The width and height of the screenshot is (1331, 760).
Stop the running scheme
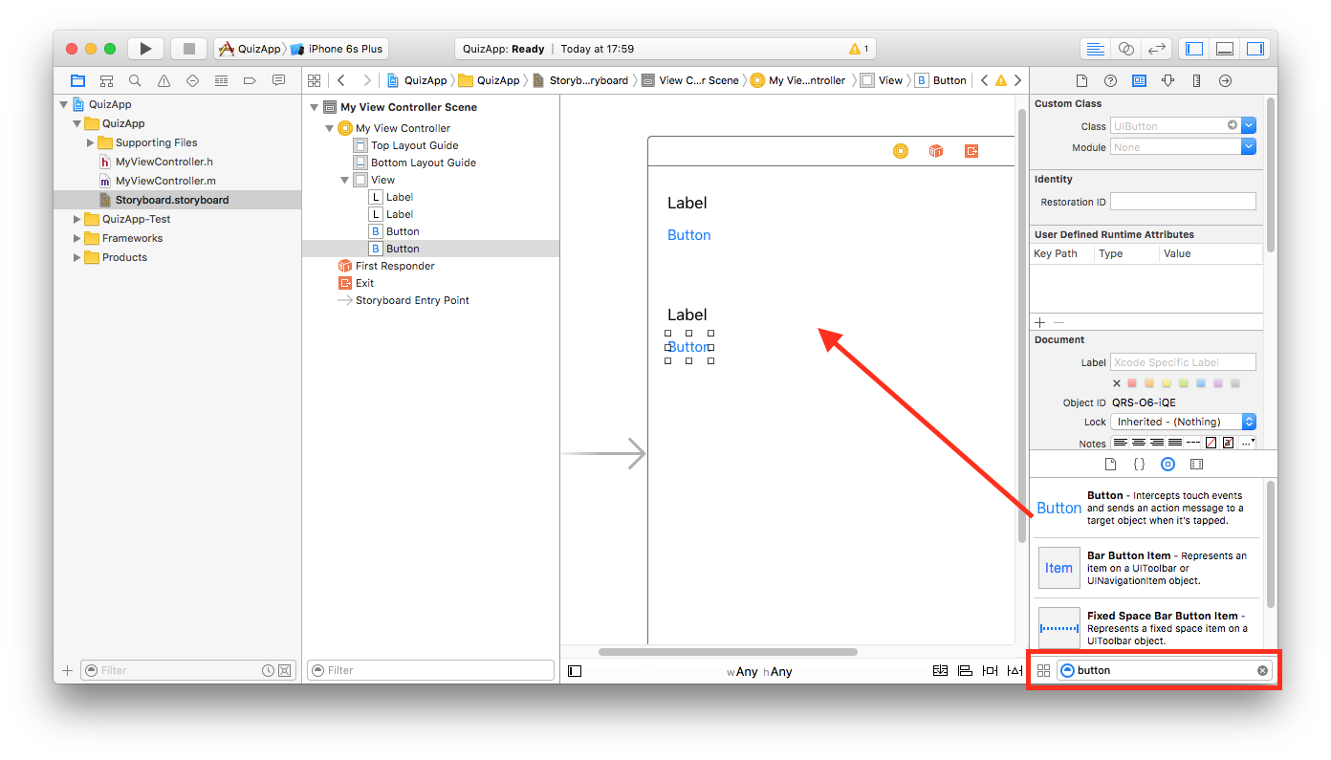pyautogui.click(x=189, y=49)
